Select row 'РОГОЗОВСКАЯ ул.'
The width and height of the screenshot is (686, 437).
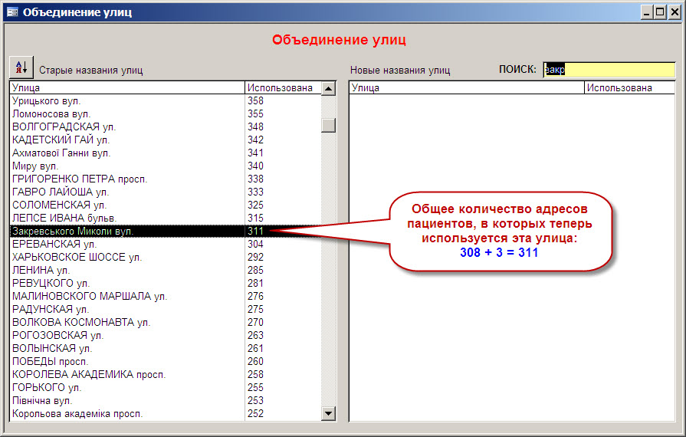pyautogui.click(x=166, y=335)
